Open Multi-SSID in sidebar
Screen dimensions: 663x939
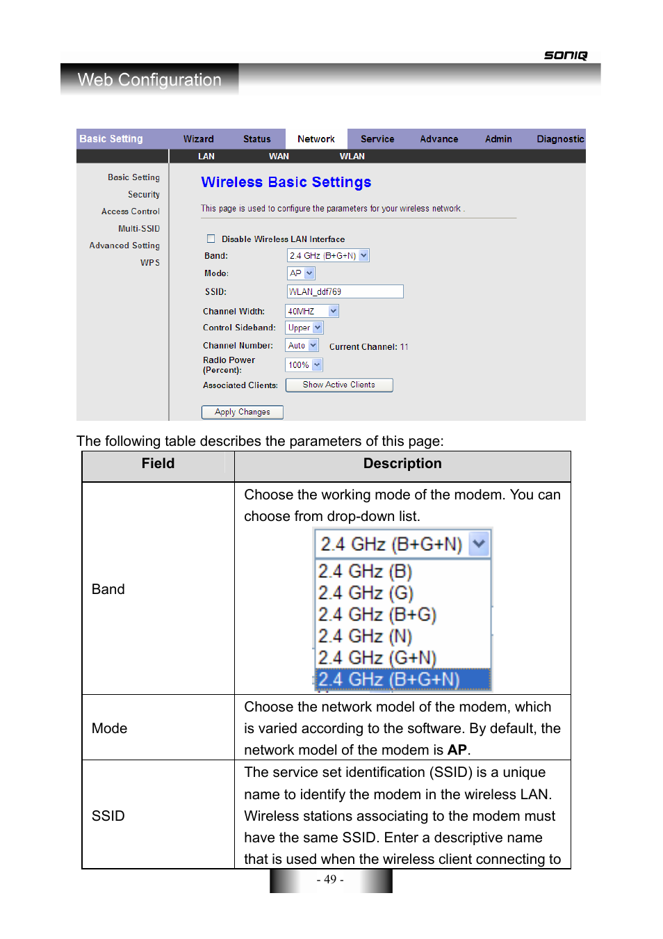[139, 229]
